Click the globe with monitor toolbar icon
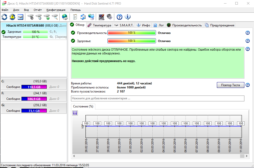Viewport: 254px width, 168px height. tap(91, 17)
